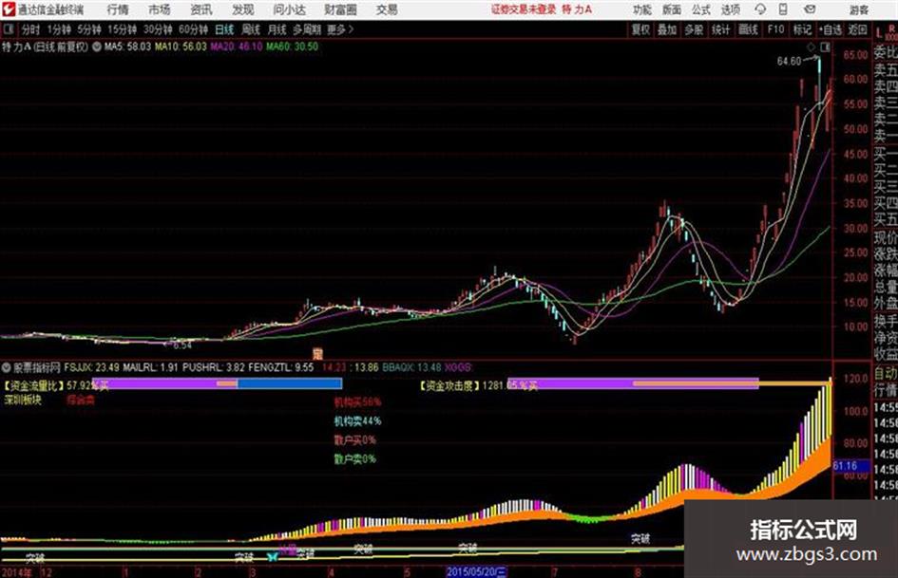
Task: Click the 游客 user account label
Action: click(859, 9)
